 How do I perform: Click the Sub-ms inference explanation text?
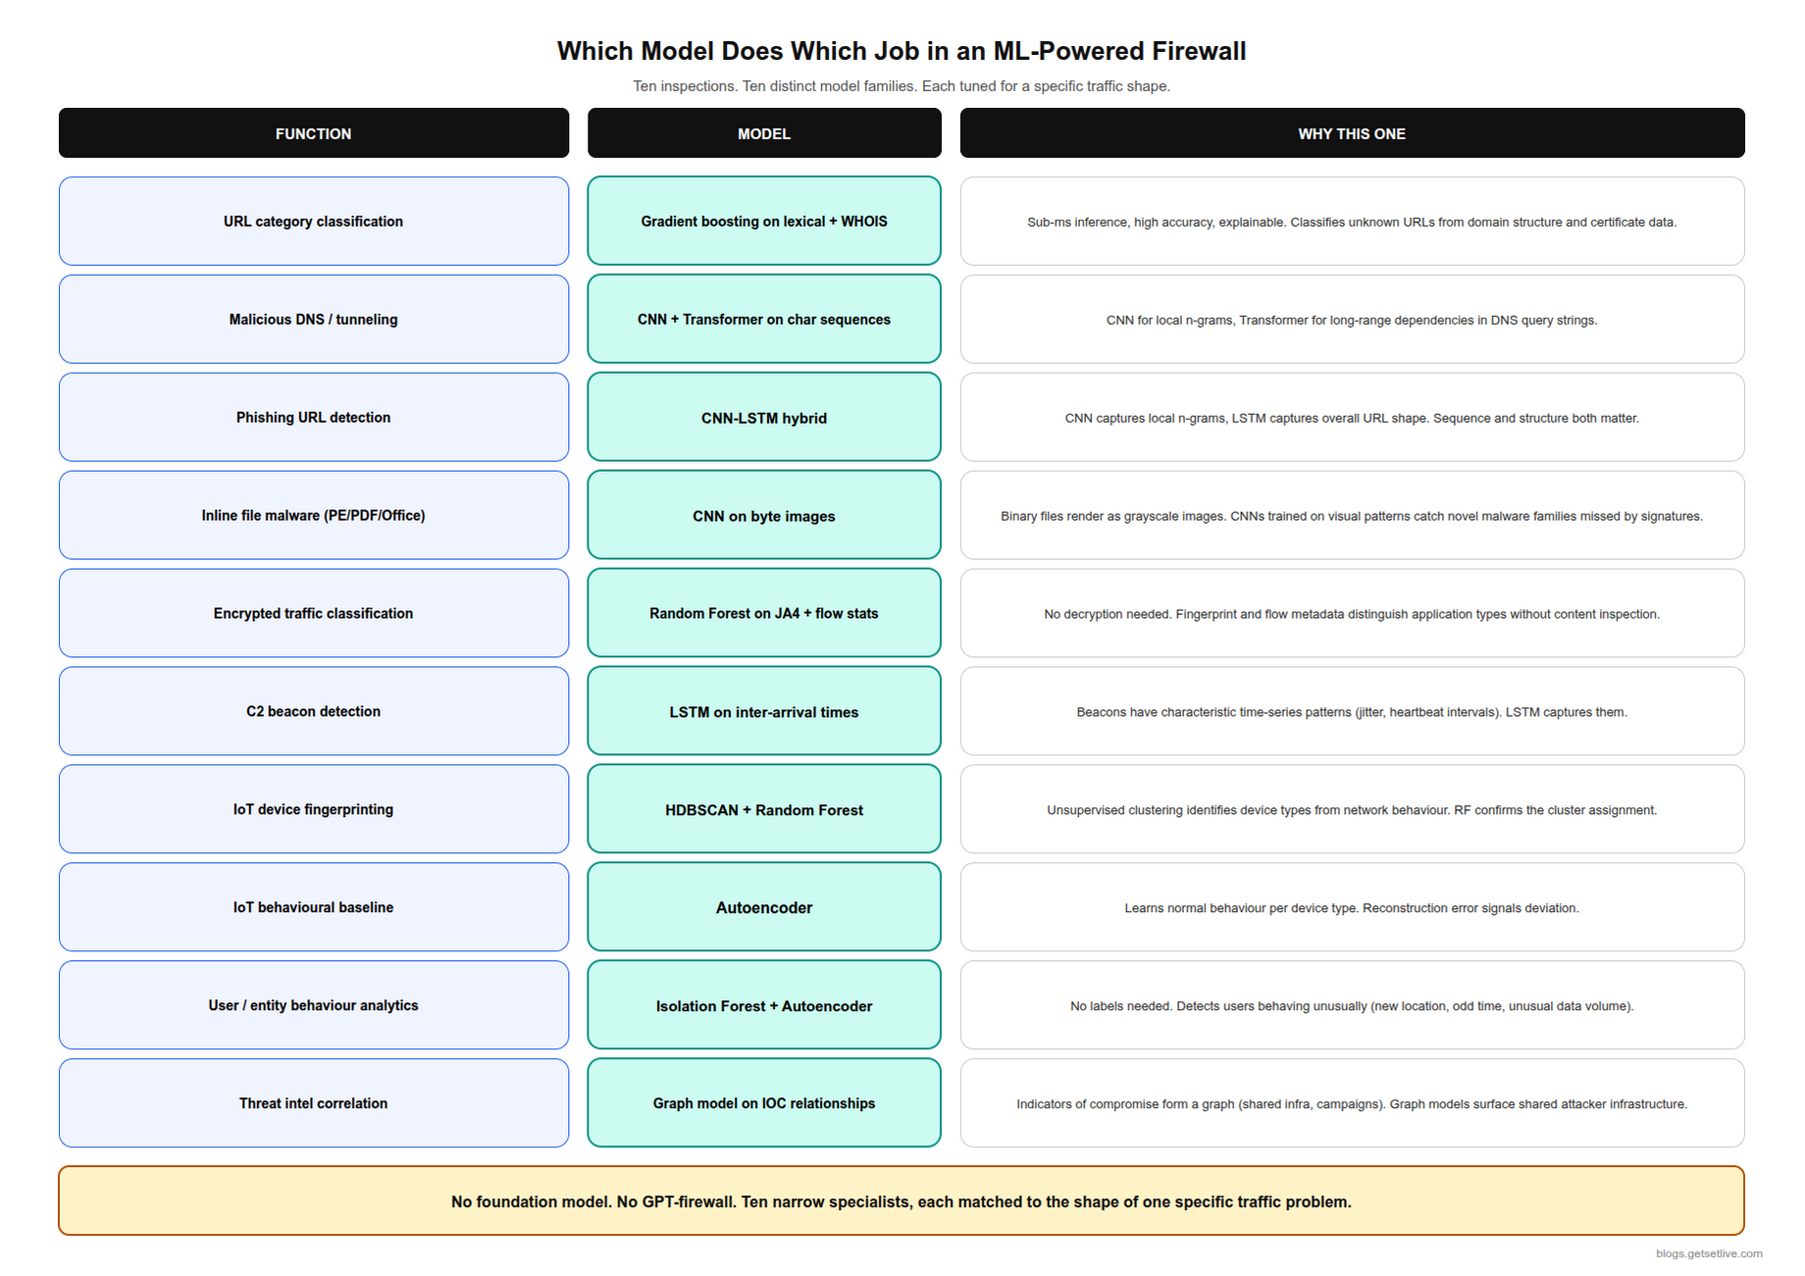1352,222
